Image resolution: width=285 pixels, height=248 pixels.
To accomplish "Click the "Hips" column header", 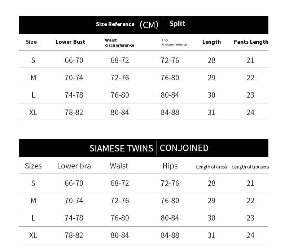I will (170, 166).
